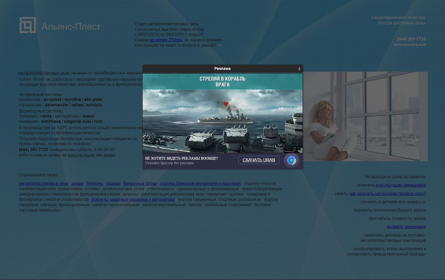Select the 'балконные блоки' link
Screen dimensions: 445x280
pos(140,183)
